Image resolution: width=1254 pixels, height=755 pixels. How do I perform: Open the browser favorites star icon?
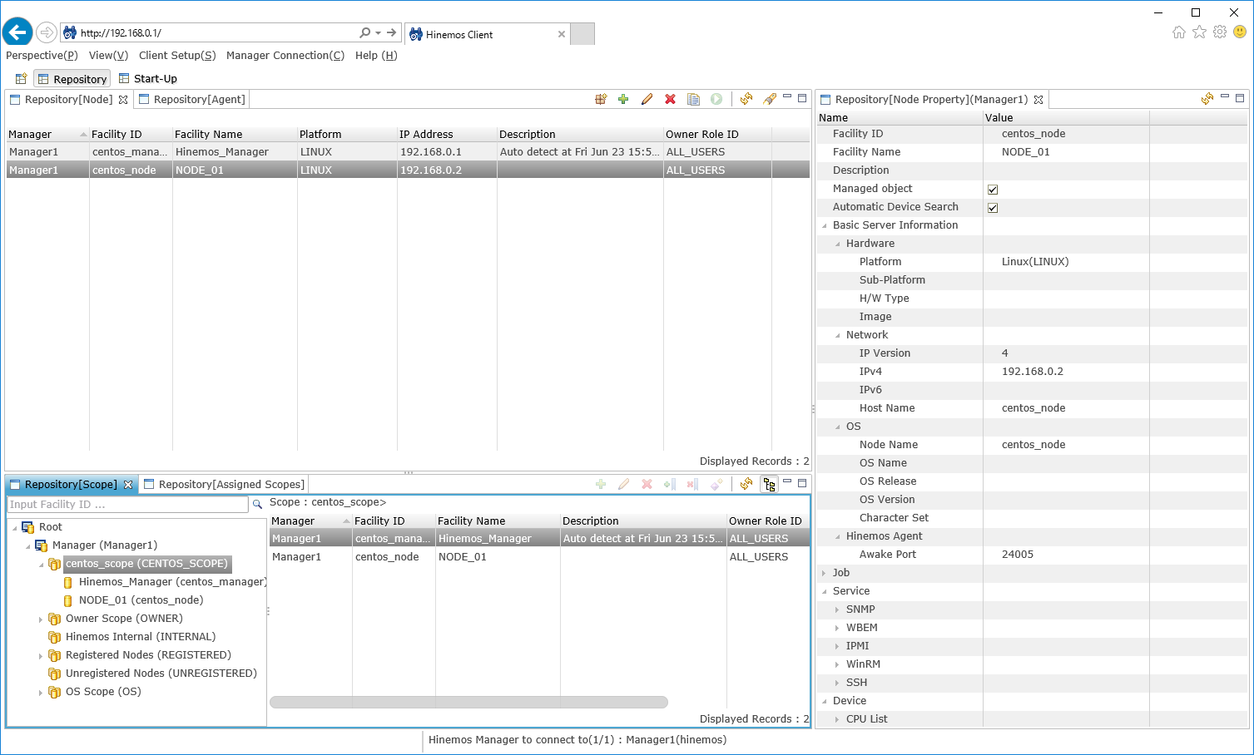(1199, 32)
